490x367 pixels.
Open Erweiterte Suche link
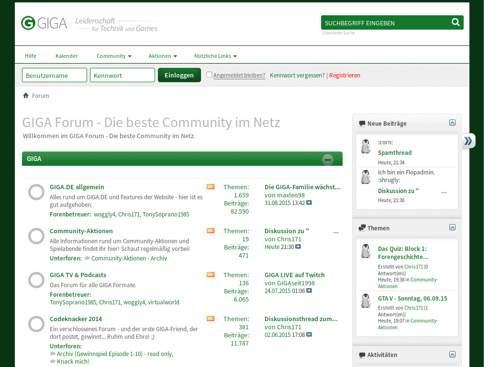tap(339, 33)
